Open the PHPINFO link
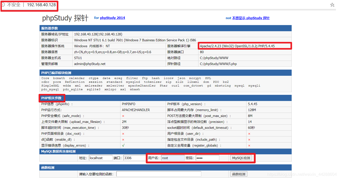Image resolution: width=339 pixels, height=179 pixels. 129,104
